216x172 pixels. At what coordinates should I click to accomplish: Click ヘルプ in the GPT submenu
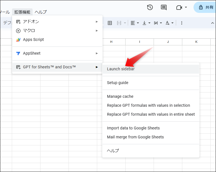151,151
